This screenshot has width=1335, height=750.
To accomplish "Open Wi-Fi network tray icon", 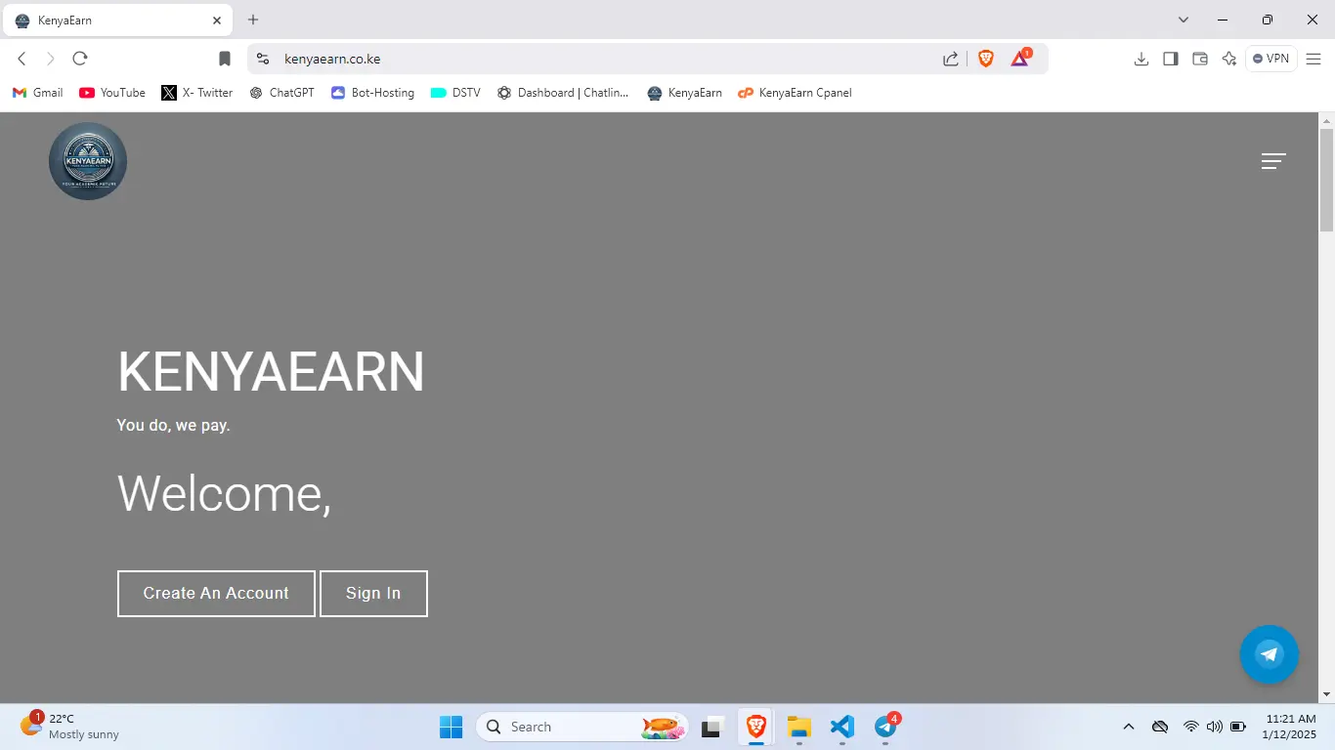I will 1190,727.
